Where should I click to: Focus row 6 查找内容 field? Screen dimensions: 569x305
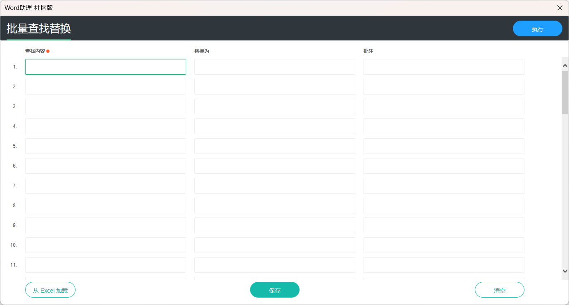click(106, 166)
